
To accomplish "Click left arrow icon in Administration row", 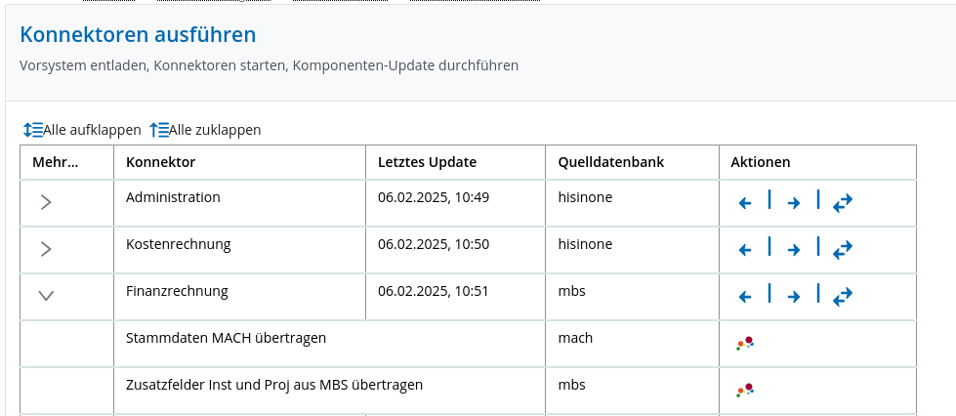I will (744, 203).
